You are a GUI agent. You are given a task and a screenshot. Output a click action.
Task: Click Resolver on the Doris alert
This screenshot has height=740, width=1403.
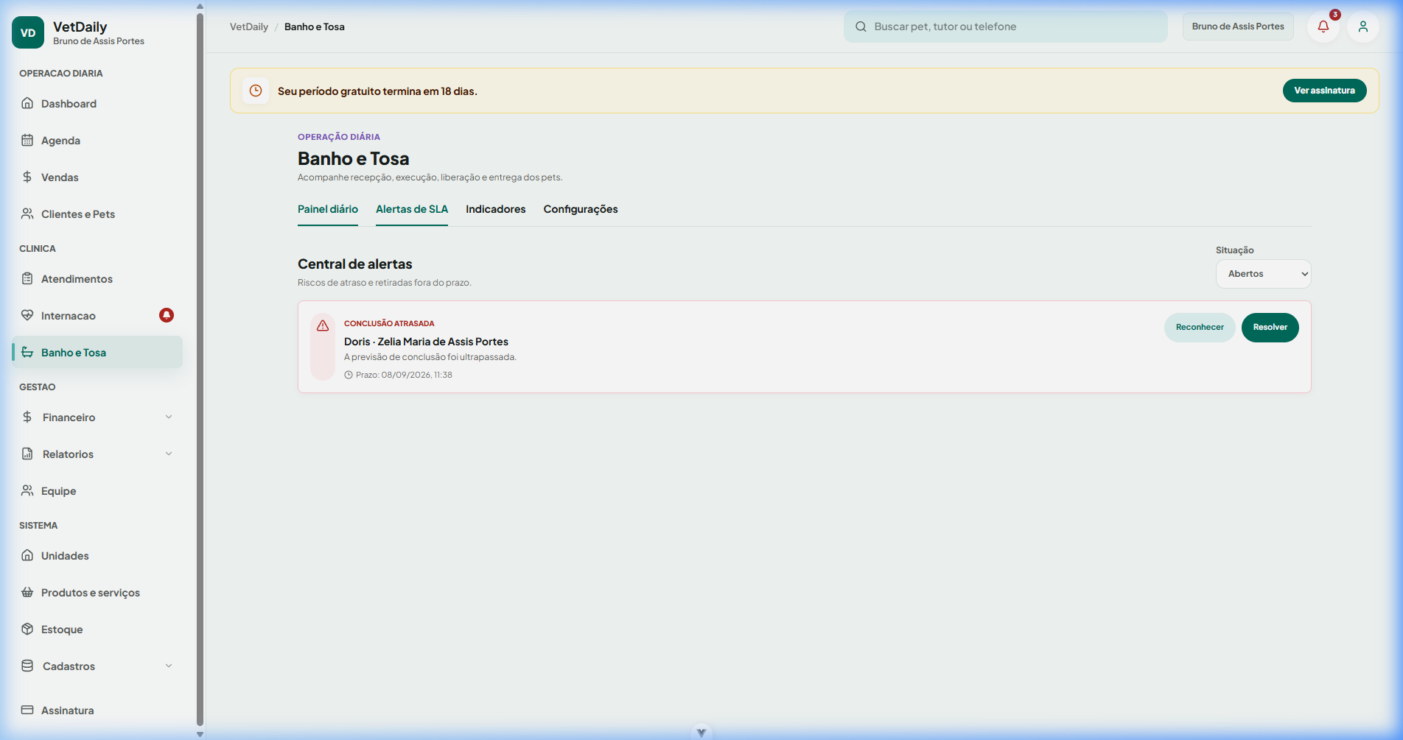(1270, 328)
